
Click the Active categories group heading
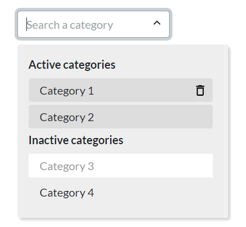pos(72,65)
